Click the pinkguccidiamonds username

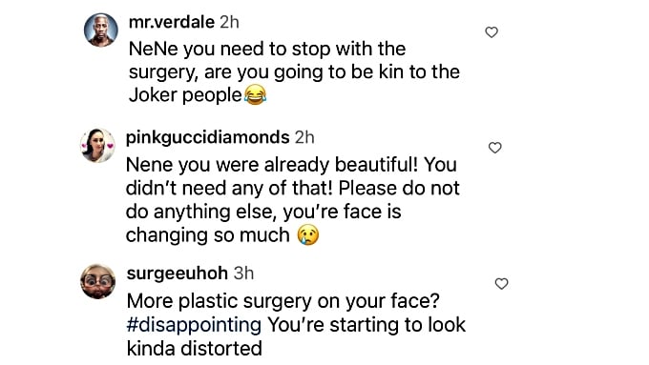[208, 137]
